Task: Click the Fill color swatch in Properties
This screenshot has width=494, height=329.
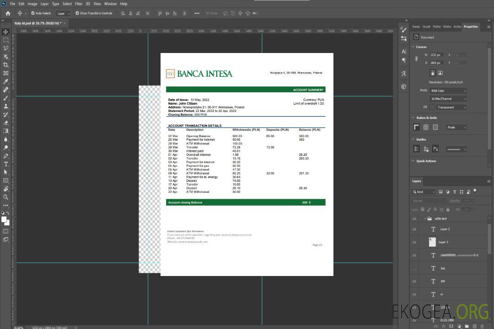Action: 432,107
